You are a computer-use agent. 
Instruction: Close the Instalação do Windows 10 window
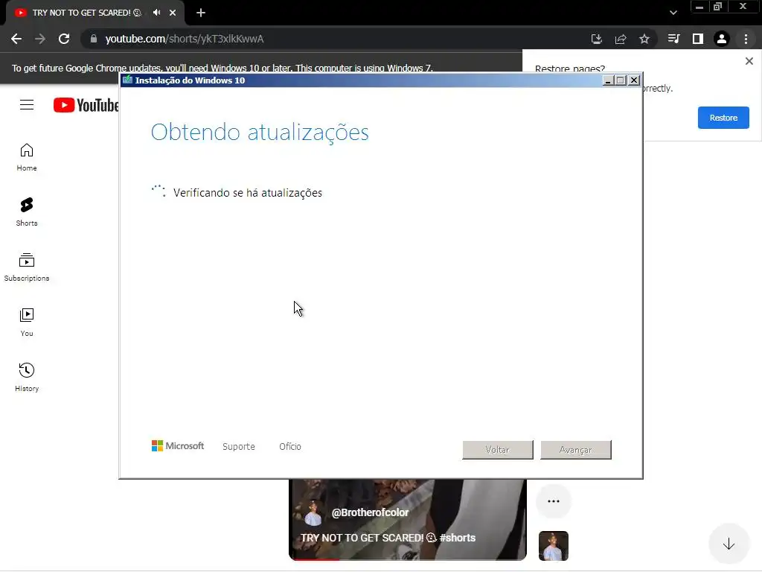click(634, 80)
